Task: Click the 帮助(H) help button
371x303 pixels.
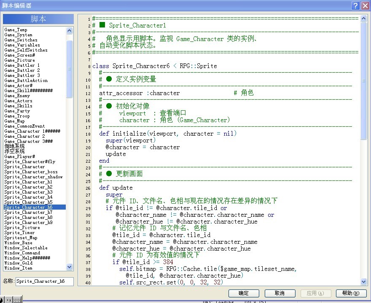Action: pos(351,293)
